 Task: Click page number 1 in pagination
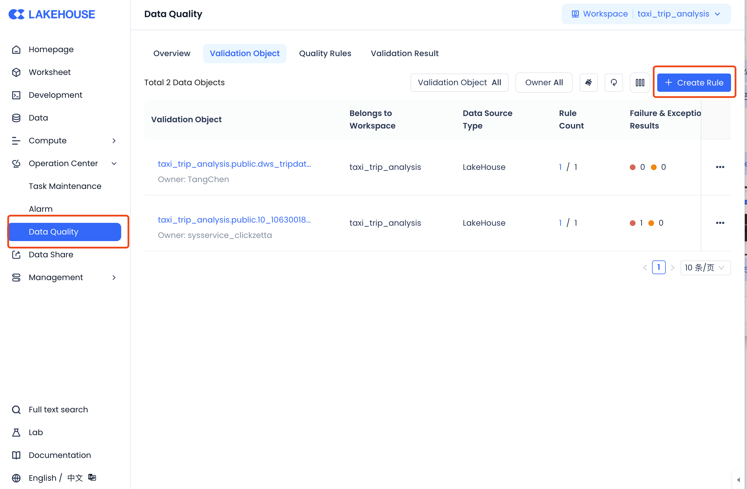[659, 268]
